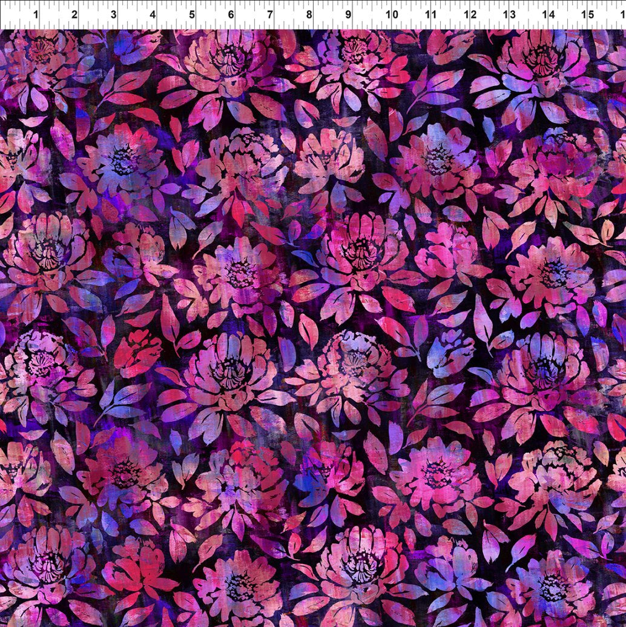
Task: Click the ruler number 14 label
Action: point(549,15)
